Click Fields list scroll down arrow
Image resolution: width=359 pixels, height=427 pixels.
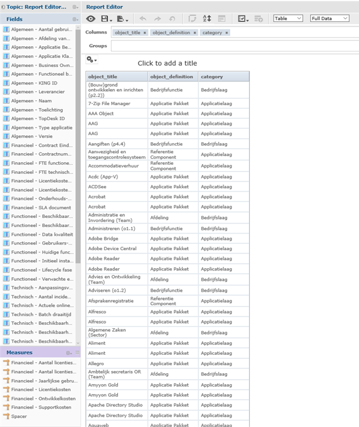click(78, 343)
